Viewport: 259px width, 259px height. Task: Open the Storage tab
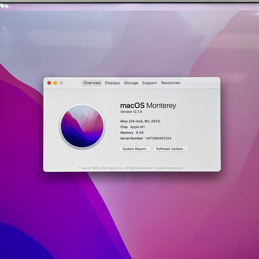point(131,83)
